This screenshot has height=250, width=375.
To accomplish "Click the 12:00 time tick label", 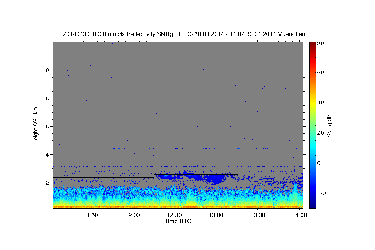I will point(132,215).
